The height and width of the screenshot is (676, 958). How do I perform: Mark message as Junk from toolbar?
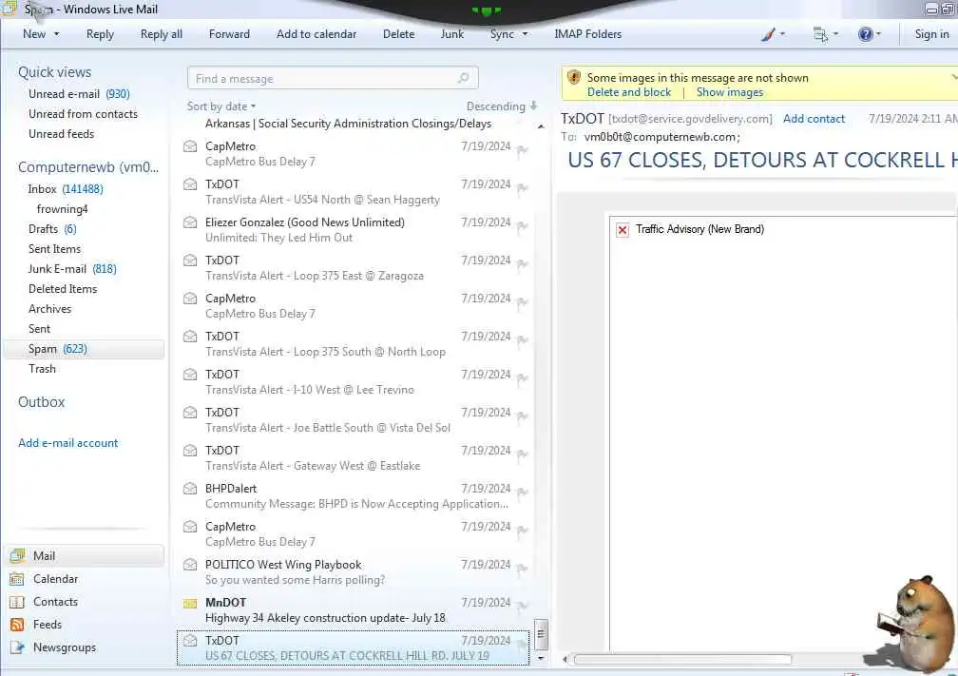point(452,34)
